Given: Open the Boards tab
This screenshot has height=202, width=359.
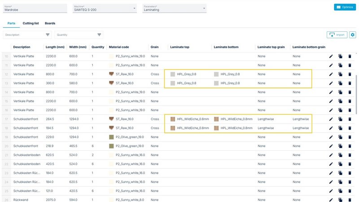Looking at the screenshot, I should [x=50, y=23].
